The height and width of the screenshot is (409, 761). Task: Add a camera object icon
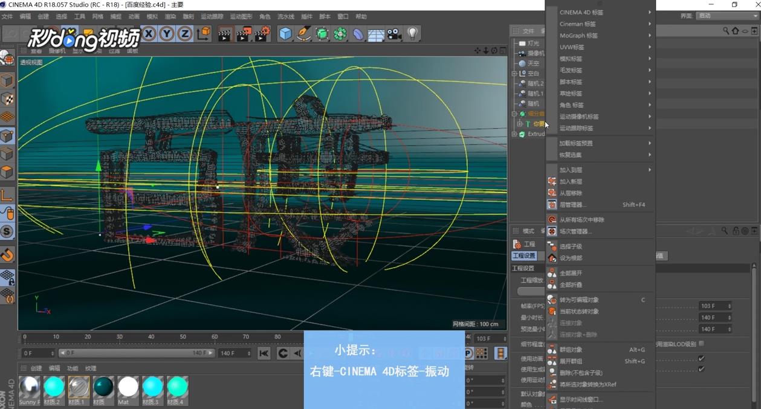point(394,34)
